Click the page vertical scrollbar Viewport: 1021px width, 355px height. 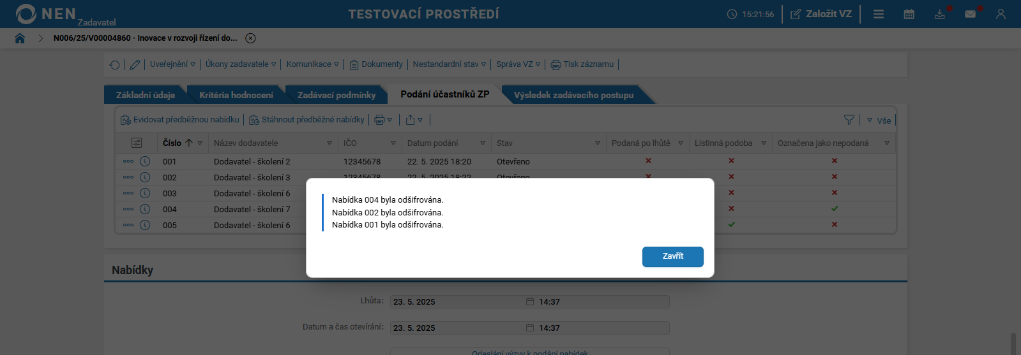[x=1013, y=344]
